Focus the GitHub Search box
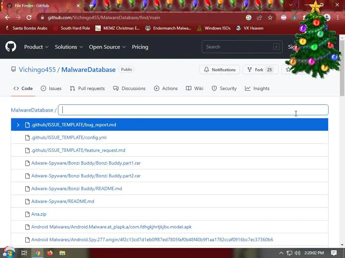Screen dimensions: 345x258 (x=242, y=47)
